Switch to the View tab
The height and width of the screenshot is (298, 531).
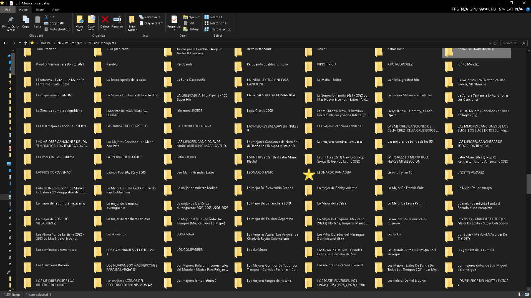point(55,10)
